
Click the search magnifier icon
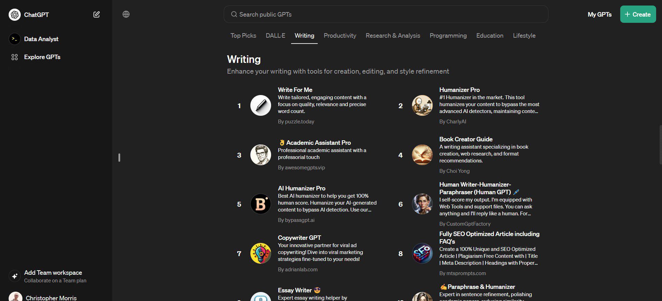pos(234,14)
